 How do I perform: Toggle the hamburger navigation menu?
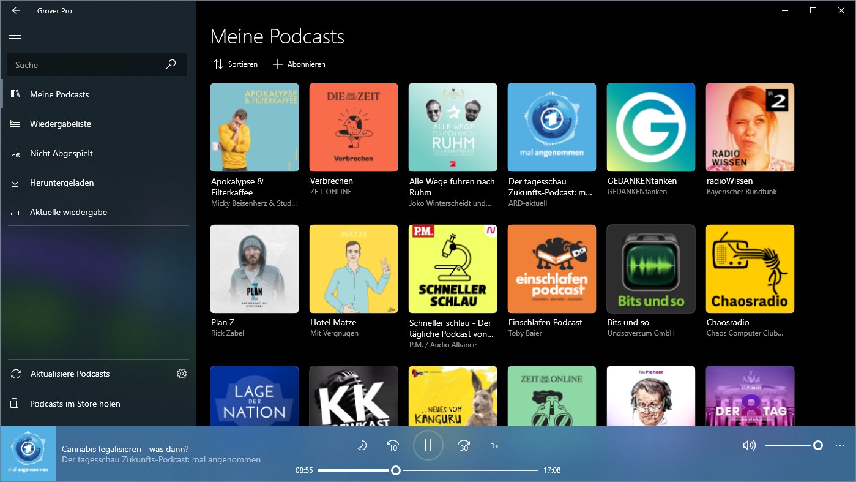[x=15, y=36]
